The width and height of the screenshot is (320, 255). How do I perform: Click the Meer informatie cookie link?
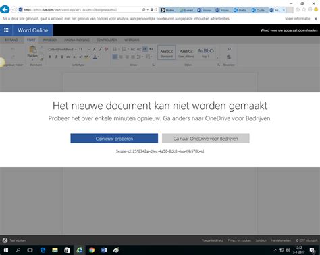298,19
